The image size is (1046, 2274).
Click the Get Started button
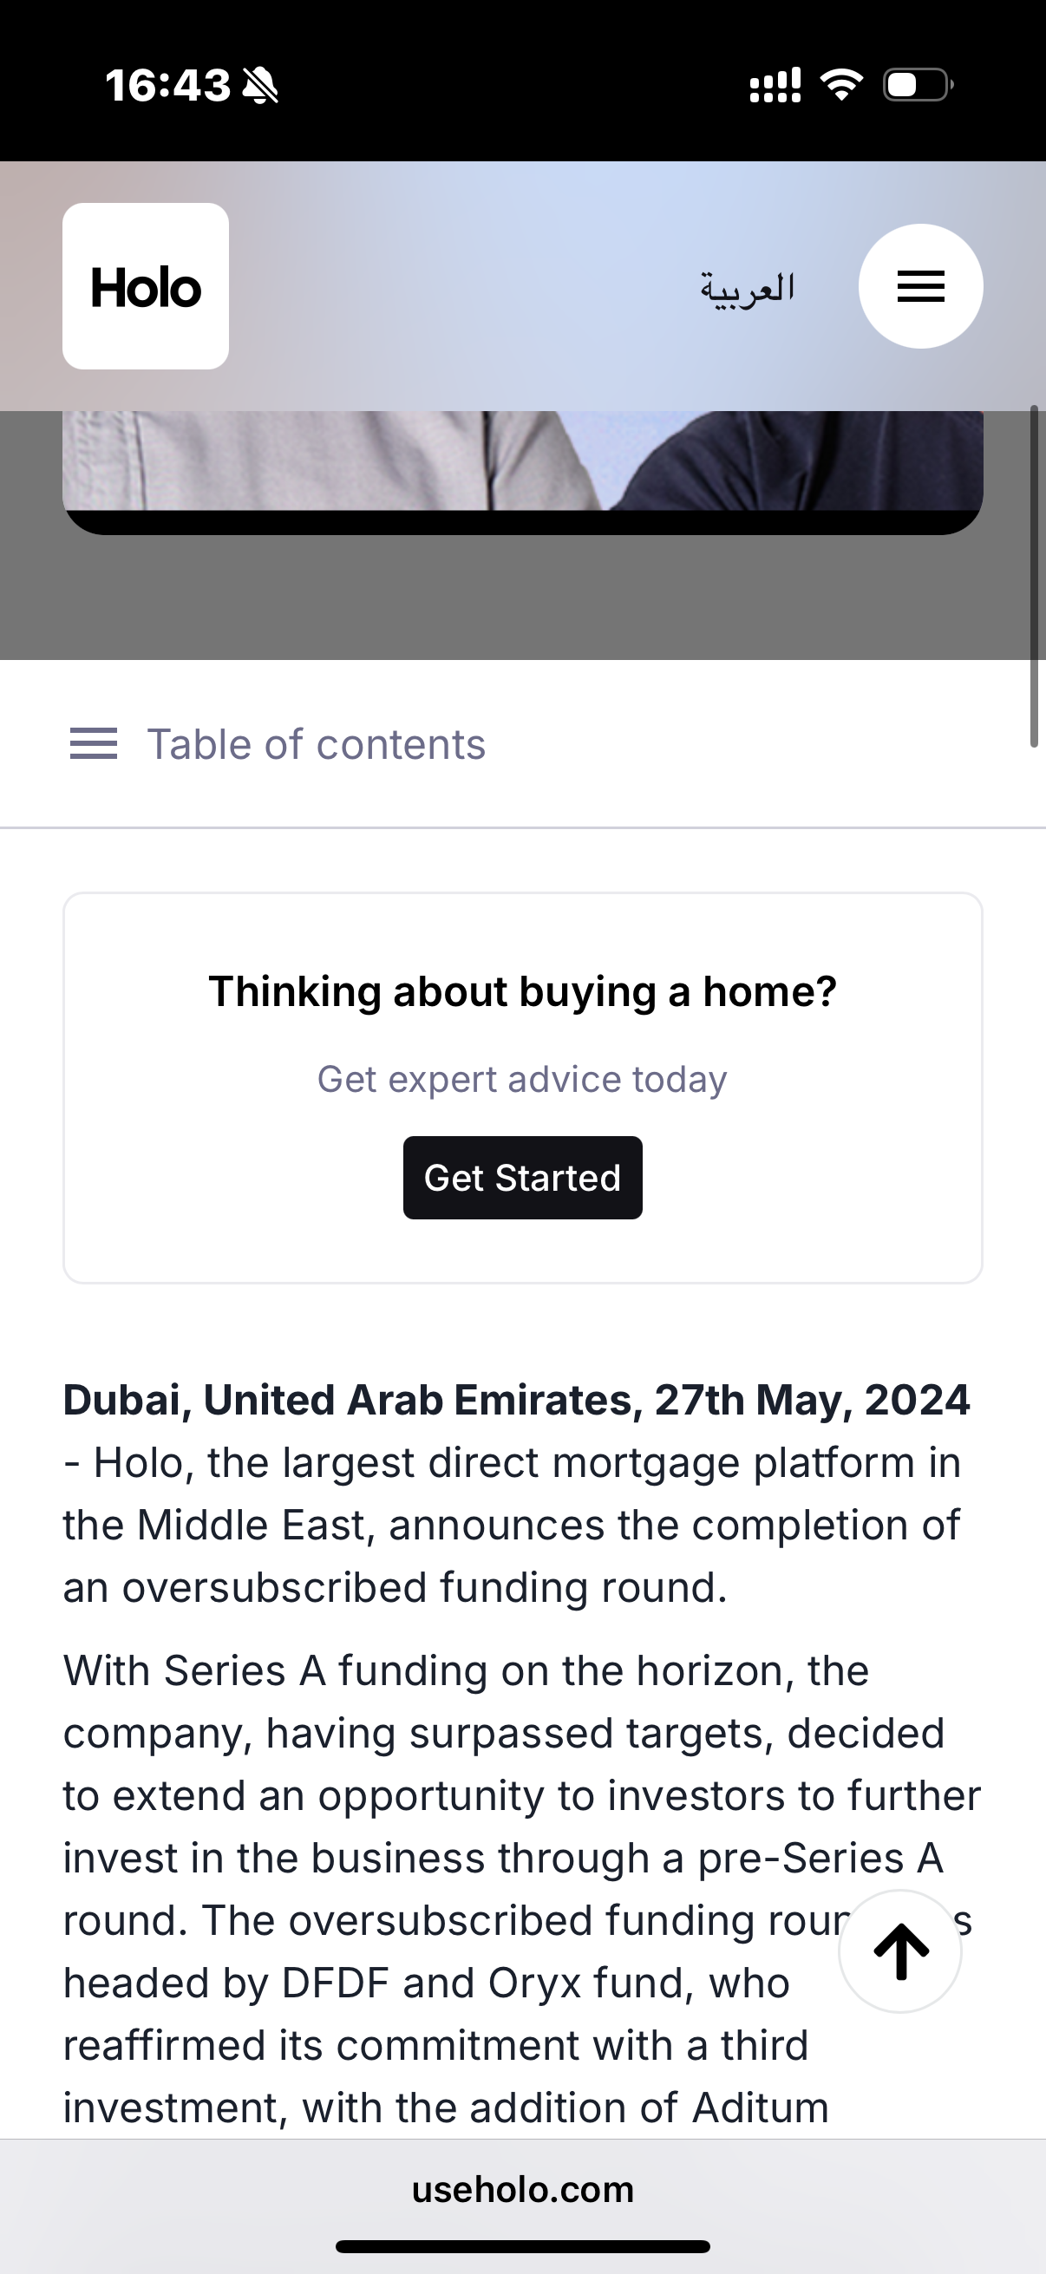tap(522, 1178)
